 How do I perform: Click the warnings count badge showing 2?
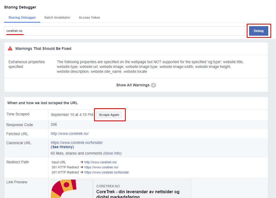(x=153, y=85)
